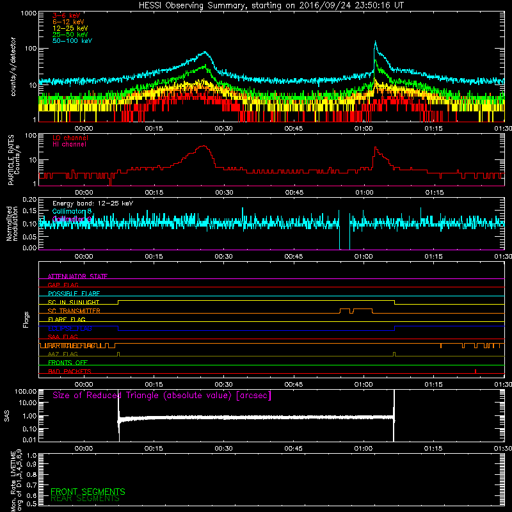This screenshot has width=512, height=512.
Task: Click the GAP FLAG label
Action: point(63,285)
